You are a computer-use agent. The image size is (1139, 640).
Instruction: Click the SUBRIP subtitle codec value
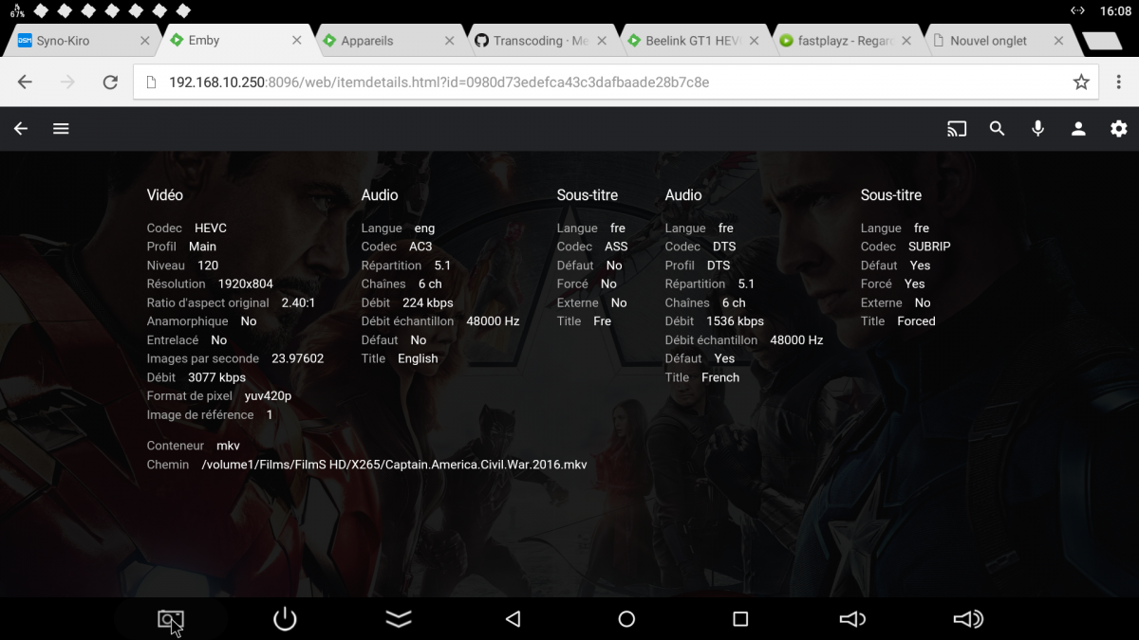[929, 247]
